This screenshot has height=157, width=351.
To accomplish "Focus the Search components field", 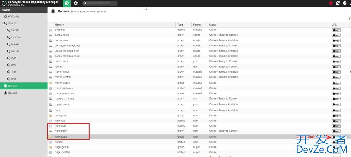I will [x=100, y=4].
